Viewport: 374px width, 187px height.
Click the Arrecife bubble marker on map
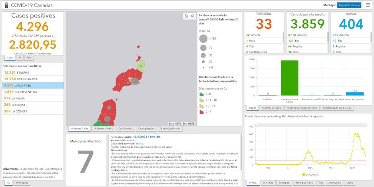pyautogui.click(x=136, y=82)
